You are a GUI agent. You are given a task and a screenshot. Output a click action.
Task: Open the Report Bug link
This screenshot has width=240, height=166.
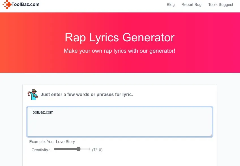pos(191,5)
